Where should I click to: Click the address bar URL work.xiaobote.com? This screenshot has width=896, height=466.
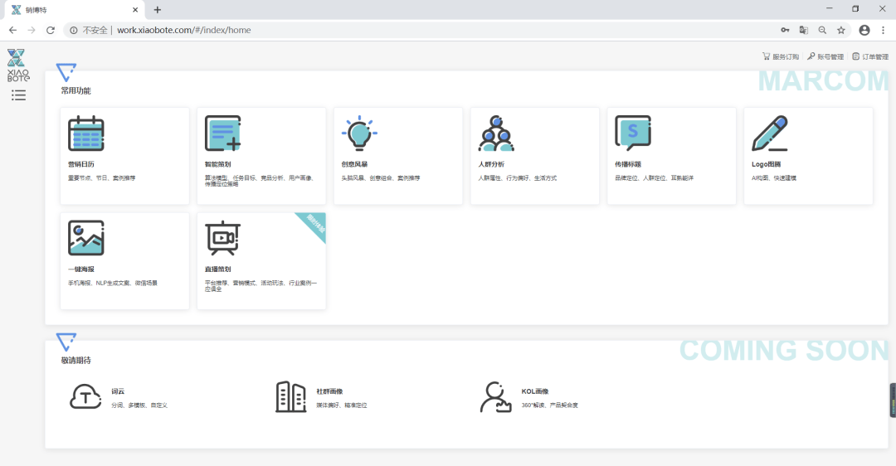pyautogui.click(x=184, y=31)
